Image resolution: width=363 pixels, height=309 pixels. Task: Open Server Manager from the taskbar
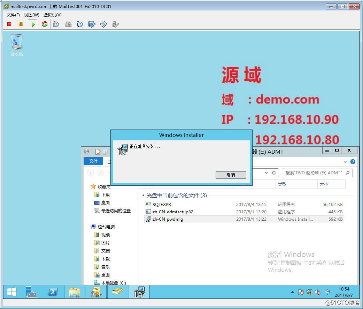[31, 292]
